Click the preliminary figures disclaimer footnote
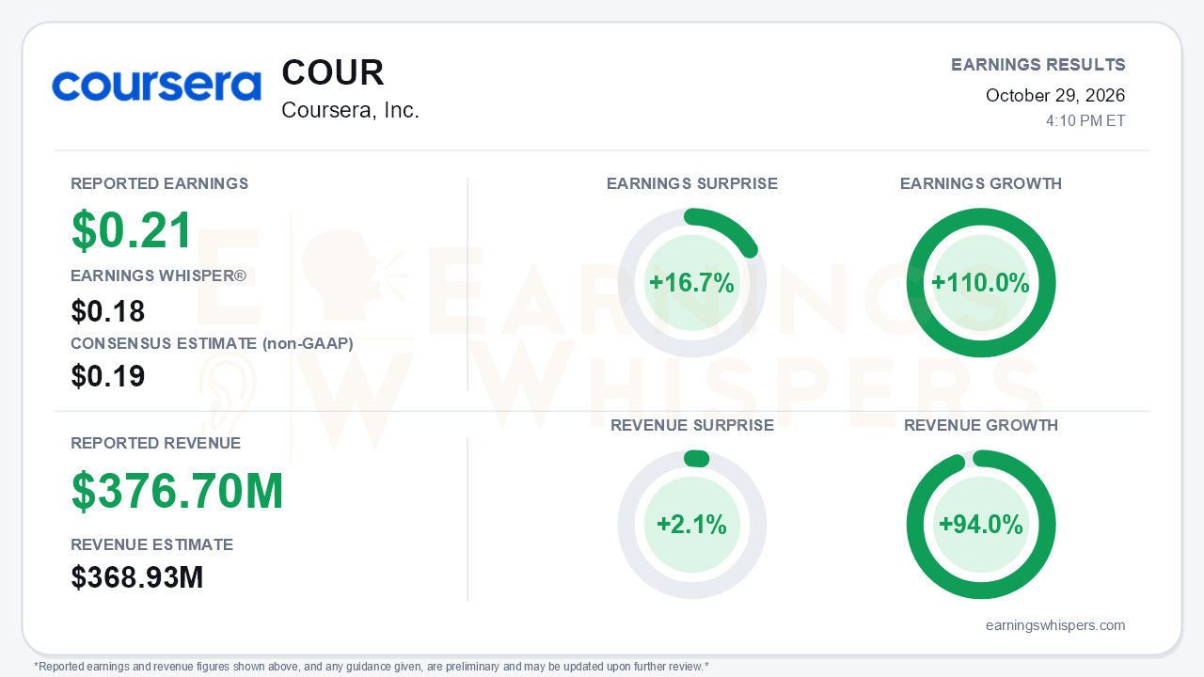 coord(372,667)
